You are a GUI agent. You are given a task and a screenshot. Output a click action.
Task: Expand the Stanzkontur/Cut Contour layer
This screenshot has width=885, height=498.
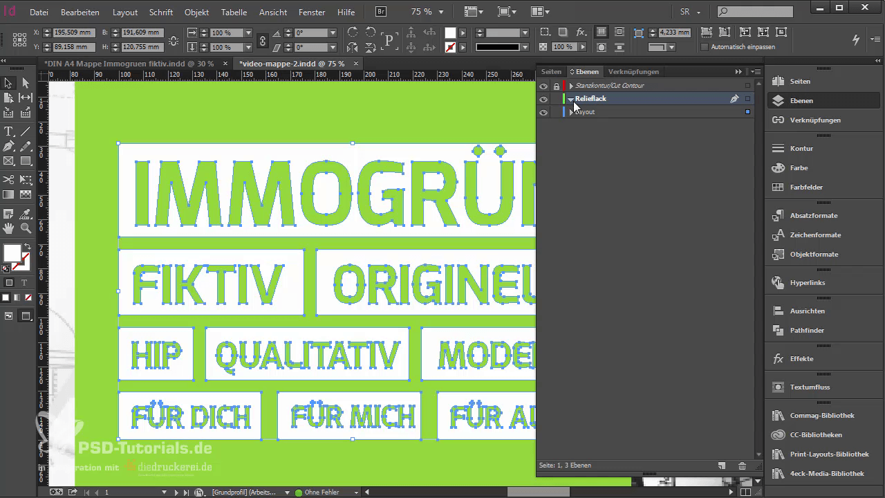[571, 86]
